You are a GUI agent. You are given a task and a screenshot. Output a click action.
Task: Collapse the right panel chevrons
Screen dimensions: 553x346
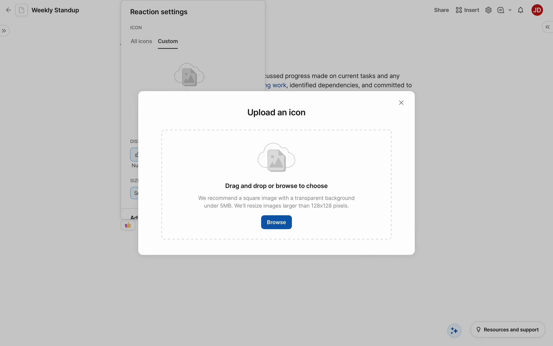pyautogui.click(x=547, y=27)
